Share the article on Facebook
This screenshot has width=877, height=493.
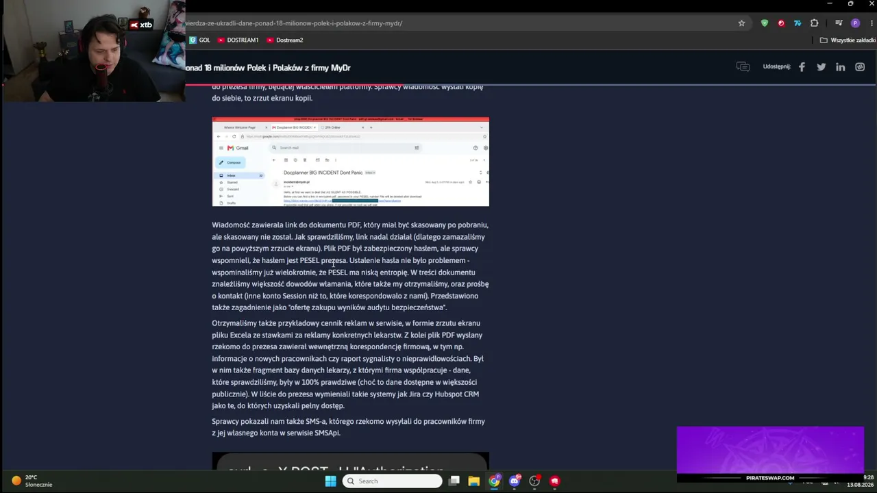coord(802,67)
